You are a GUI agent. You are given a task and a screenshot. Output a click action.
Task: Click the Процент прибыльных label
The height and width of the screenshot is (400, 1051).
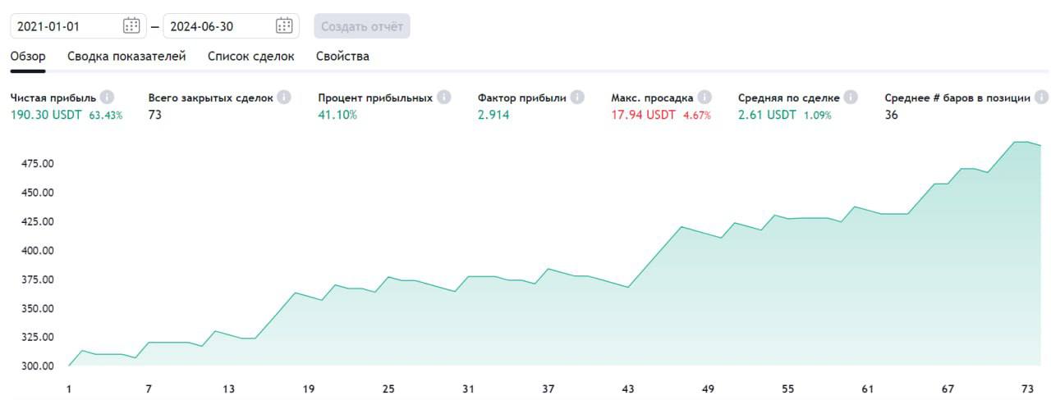375,98
